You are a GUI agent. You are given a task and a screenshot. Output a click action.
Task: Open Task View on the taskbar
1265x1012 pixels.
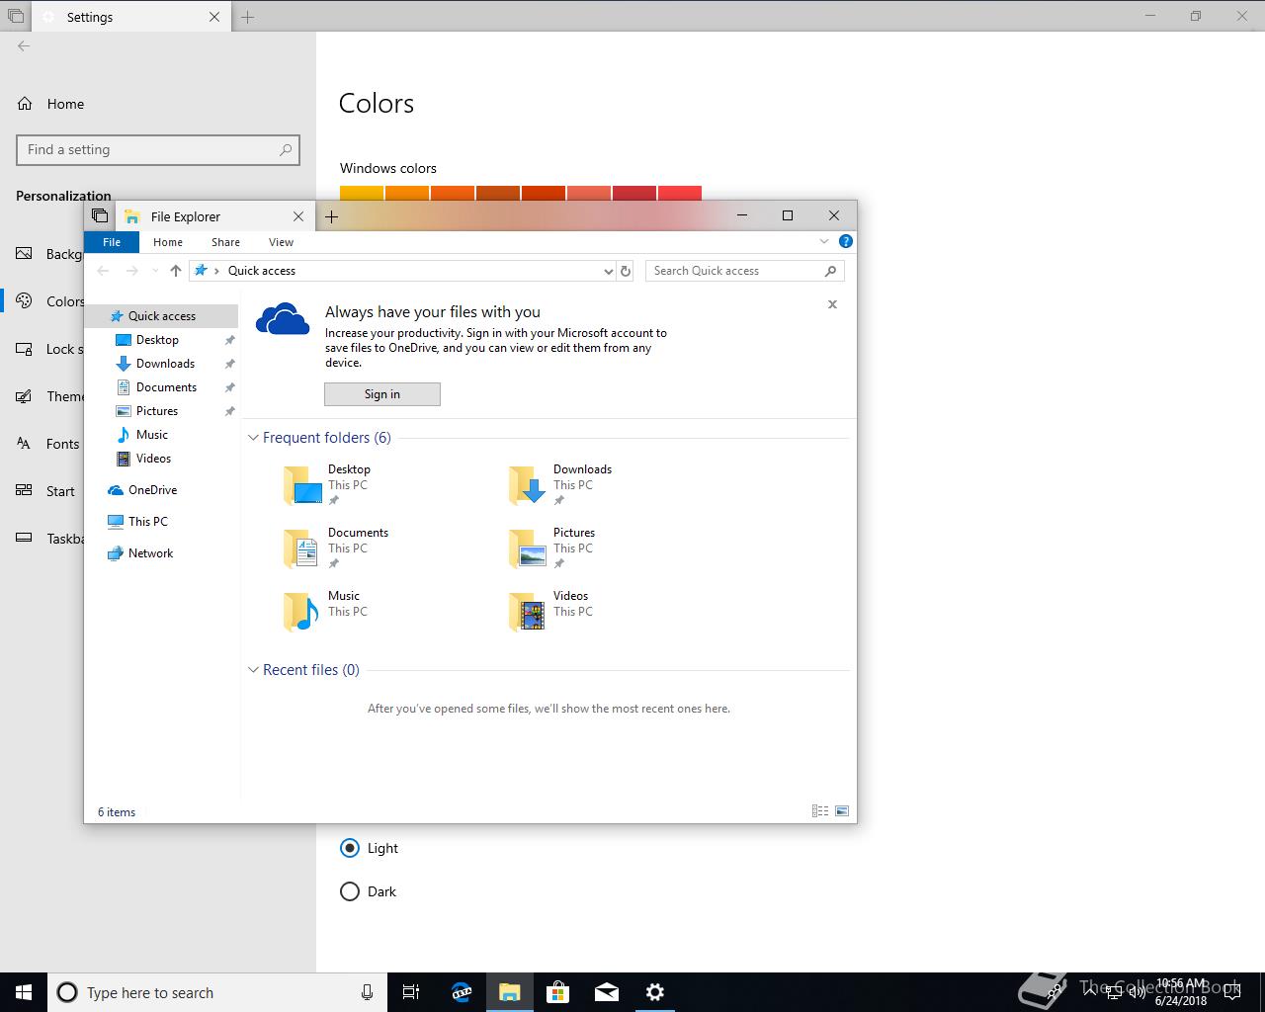411,992
